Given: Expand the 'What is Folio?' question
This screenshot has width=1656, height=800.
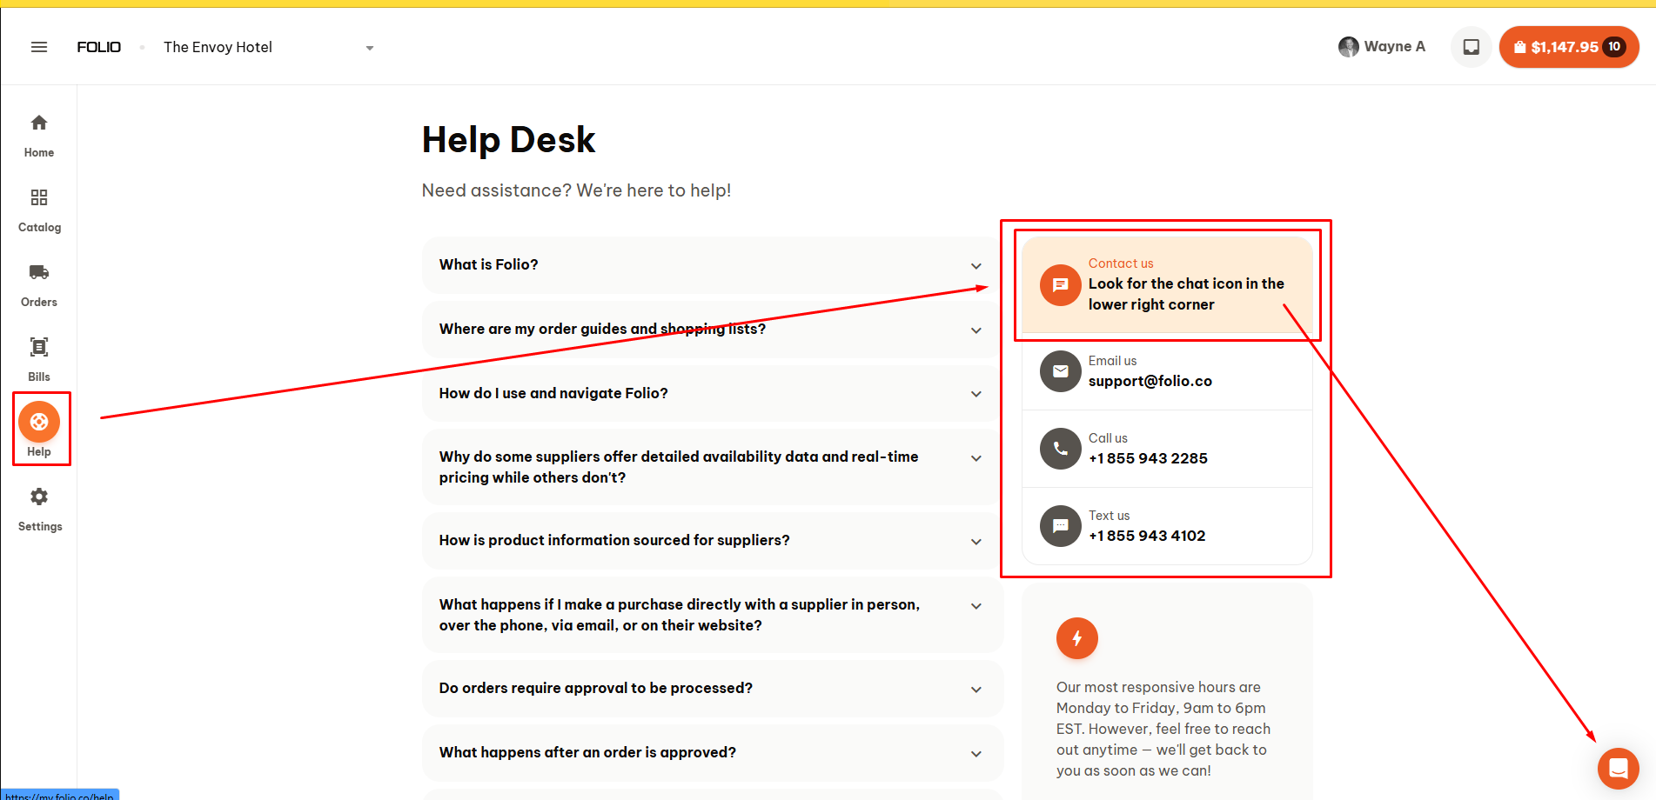Looking at the screenshot, I should click(x=712, y=265).
